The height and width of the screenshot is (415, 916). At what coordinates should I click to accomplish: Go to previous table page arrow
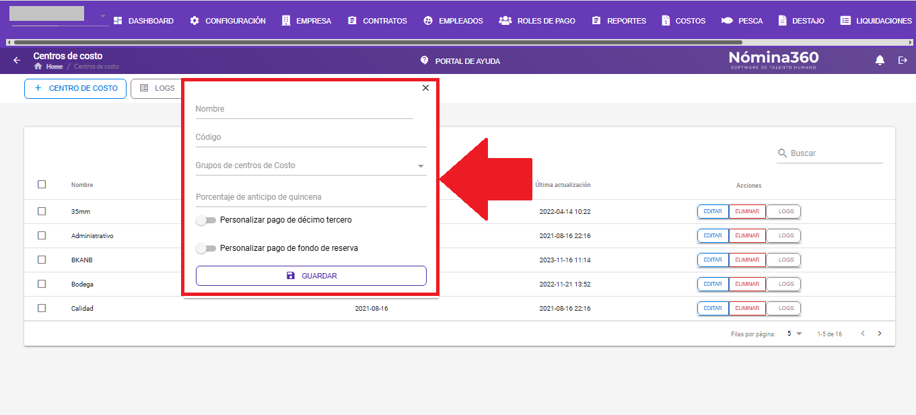click(x=863, y=334)
